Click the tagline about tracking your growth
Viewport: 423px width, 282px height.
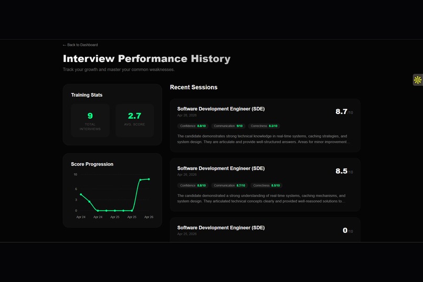coord(119,70)
